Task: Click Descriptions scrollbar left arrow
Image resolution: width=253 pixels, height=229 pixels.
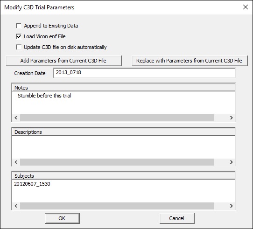Action: click(16, 162)
